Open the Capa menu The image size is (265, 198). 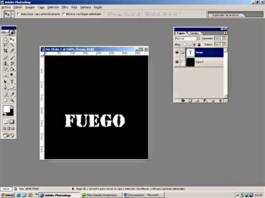[x=41, y=7]
